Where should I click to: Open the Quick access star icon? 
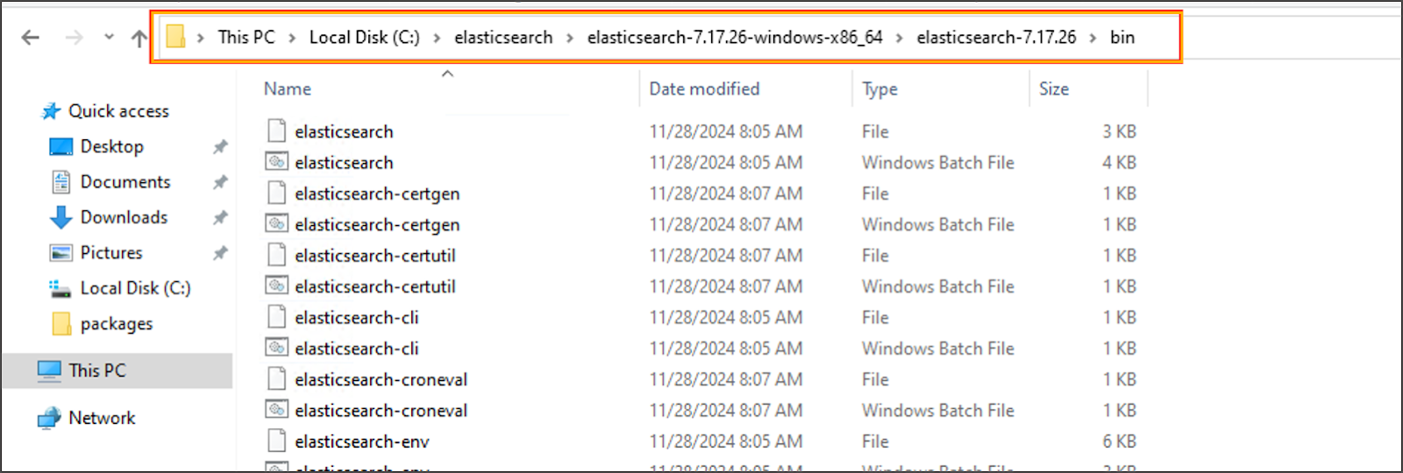(52, 111)
